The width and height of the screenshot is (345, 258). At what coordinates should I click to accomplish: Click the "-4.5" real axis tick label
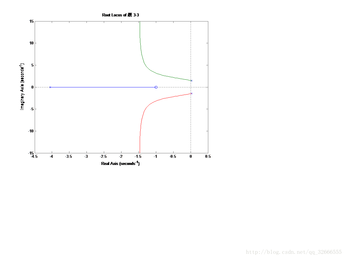tap(34, 156)
